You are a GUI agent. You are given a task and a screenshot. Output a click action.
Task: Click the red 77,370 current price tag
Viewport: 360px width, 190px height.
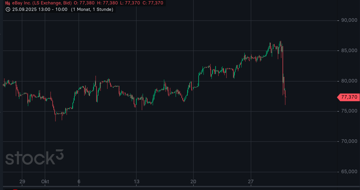pos(348,97)
